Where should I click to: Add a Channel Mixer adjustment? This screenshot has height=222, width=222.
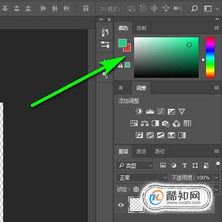point(176,123)
